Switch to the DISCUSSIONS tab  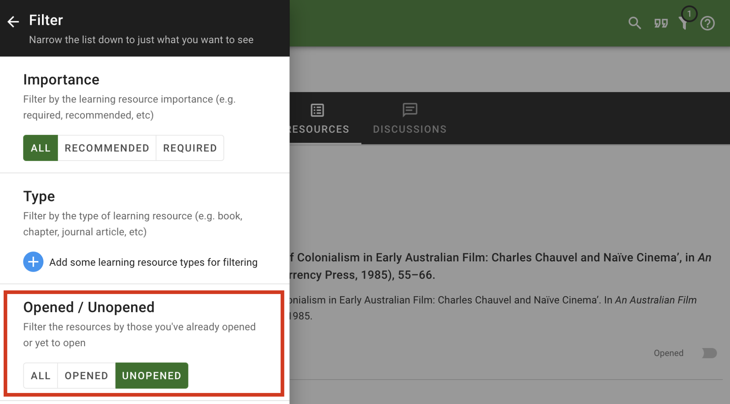click(409, 129)
